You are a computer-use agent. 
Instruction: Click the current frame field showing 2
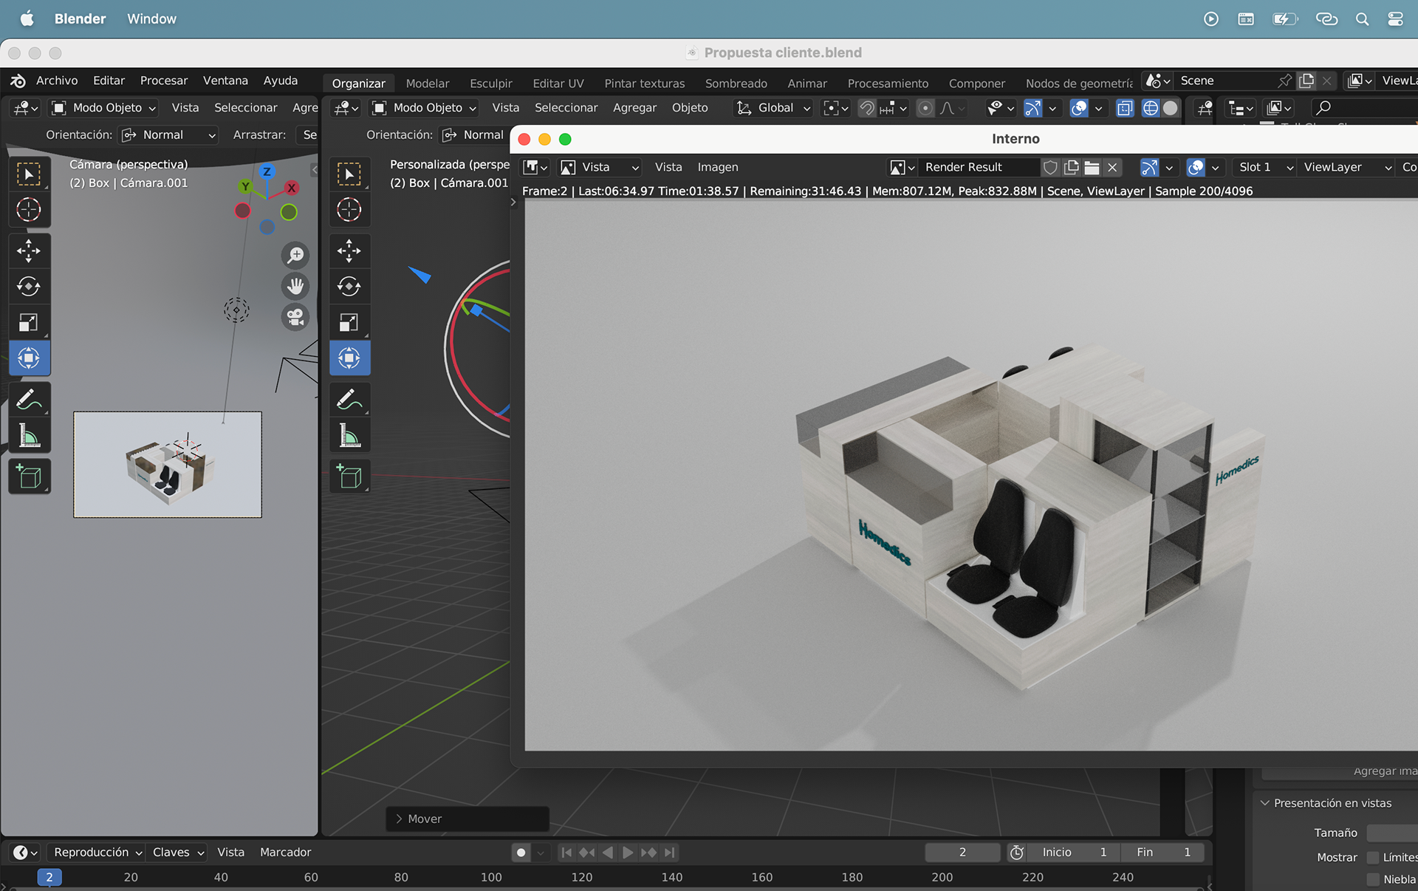[962, 853]
